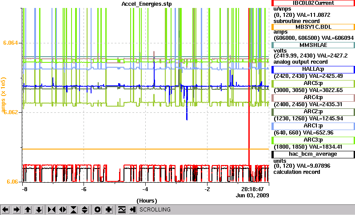Select the IBC0L02Current curve legend

pyautogui.click(x=313, y=3)
